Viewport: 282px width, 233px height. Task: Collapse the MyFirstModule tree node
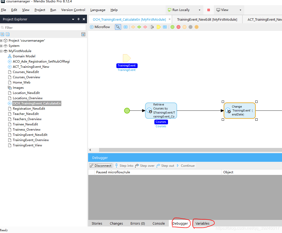(x=1, y=51)
